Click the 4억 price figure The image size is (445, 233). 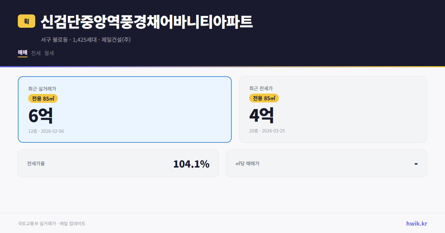click(262, 115)
